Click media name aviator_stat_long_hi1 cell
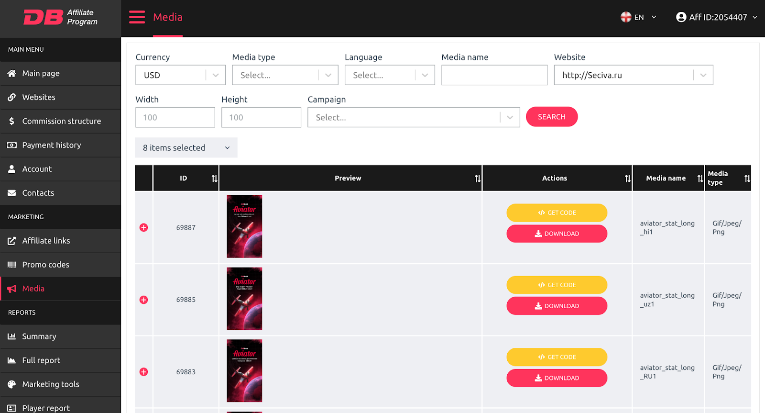Image resolution: width=765 pixels, height=413 pixels. (667, 227)
